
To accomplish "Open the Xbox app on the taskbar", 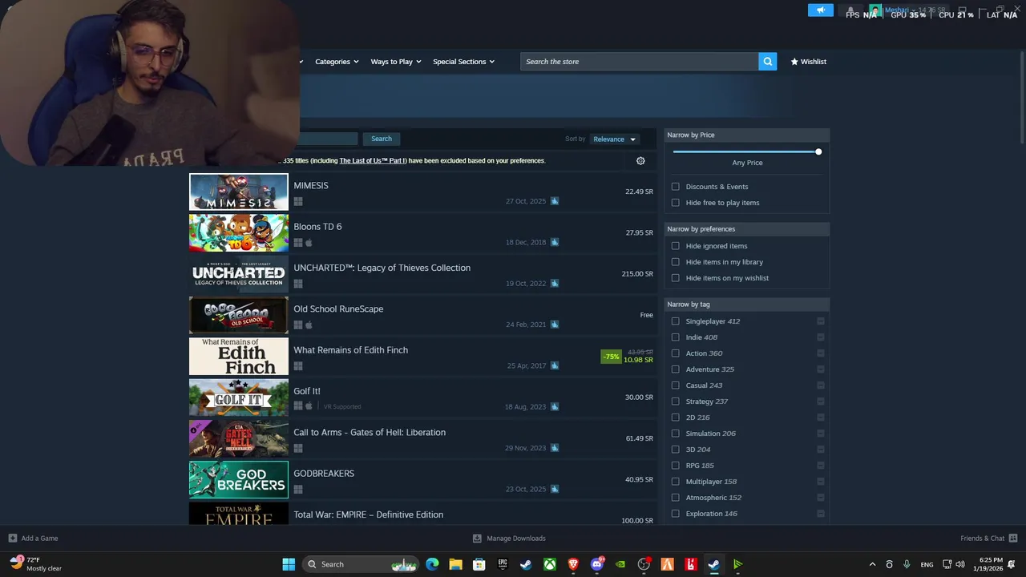I will click(x=550, y=564).
